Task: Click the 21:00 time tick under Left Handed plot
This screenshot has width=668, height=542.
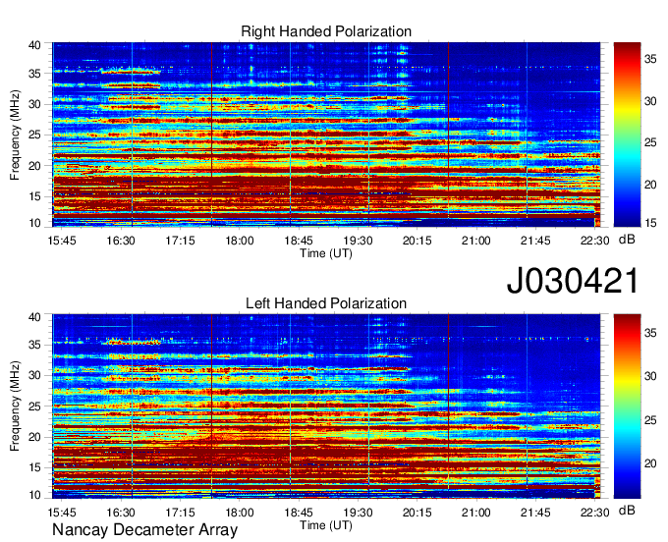Action: (x=476, y=513)
